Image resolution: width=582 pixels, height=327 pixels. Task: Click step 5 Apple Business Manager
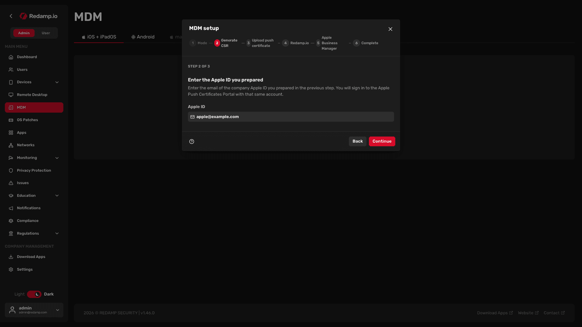coord(327,43)
